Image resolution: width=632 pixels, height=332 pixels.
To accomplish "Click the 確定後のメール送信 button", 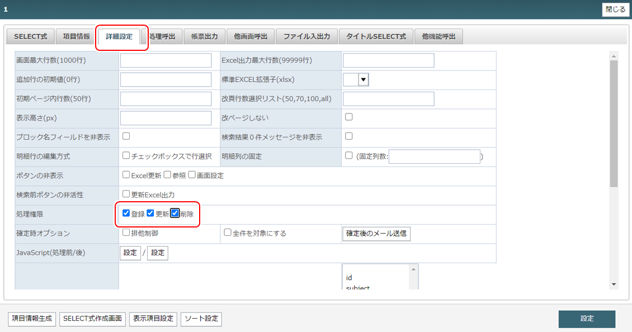I will point(376,234).
